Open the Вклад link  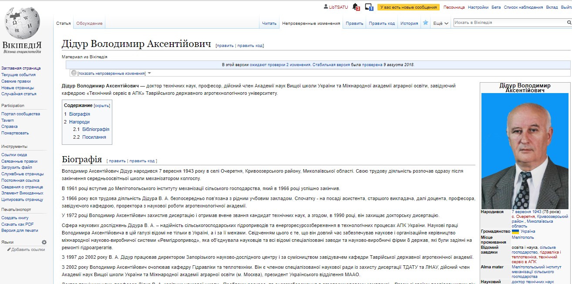pos(552,7)
